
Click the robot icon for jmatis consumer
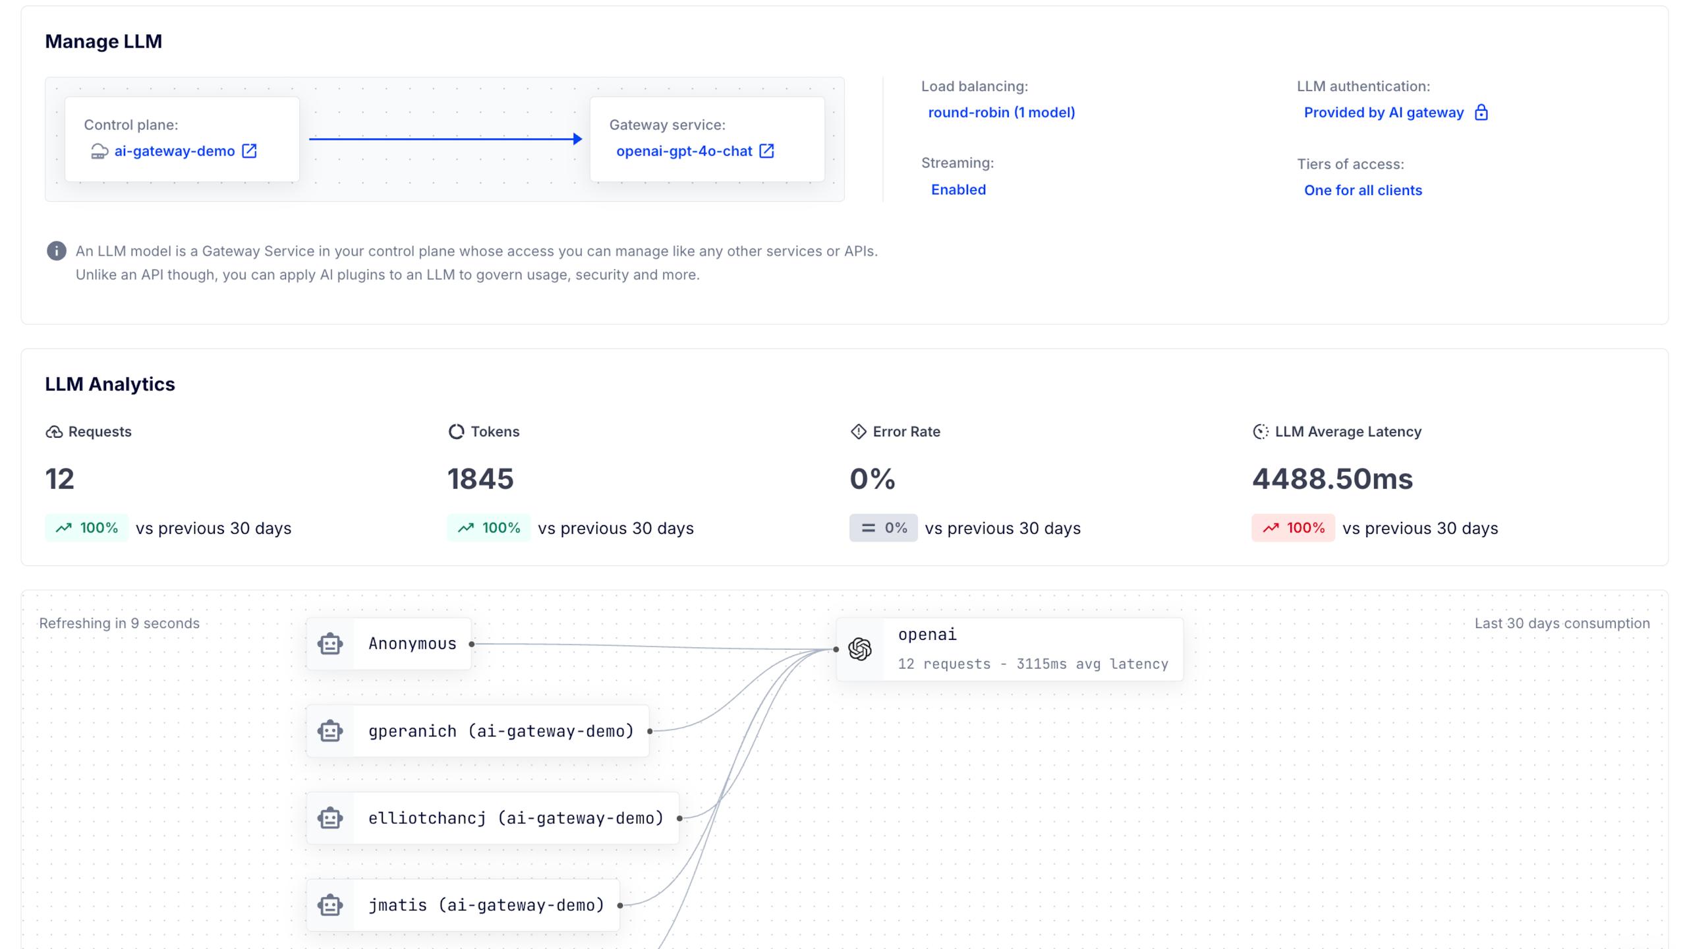(x=330, y=905)
